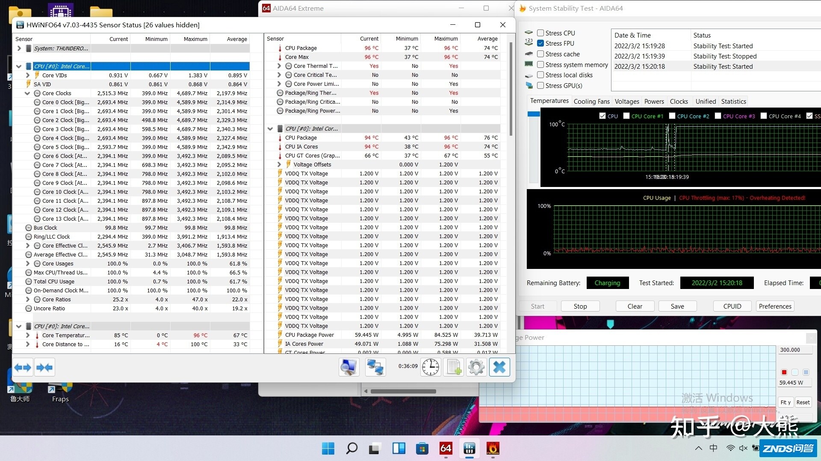The width and height of the screenshot is (821, 461).
Task: Click red graph color indicator in power panel
Action: point(784,372)
